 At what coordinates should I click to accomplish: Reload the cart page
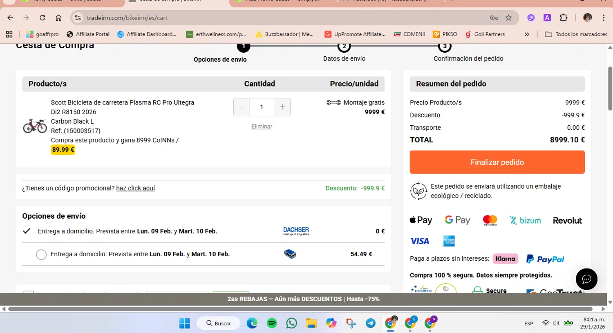(43, 18)
